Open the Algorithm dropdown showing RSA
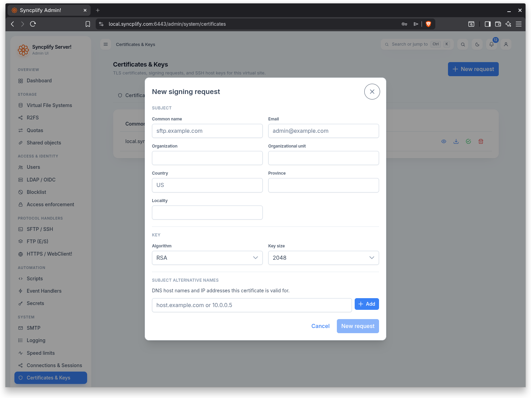Viewport: 531px width, 398px height. point(207,258)
